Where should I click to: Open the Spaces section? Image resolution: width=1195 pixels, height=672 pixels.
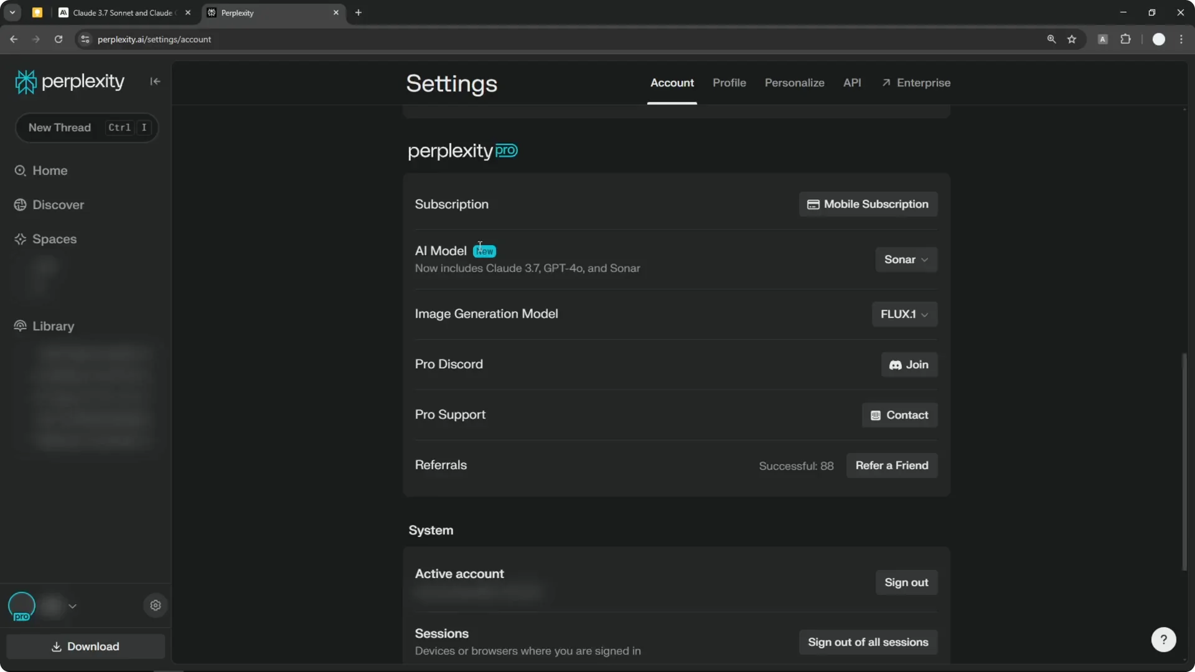55,239
